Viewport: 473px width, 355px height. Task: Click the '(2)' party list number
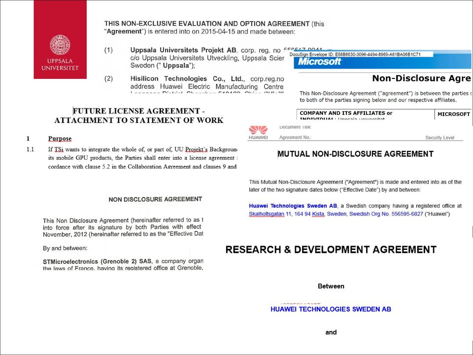tap(108, 79)
